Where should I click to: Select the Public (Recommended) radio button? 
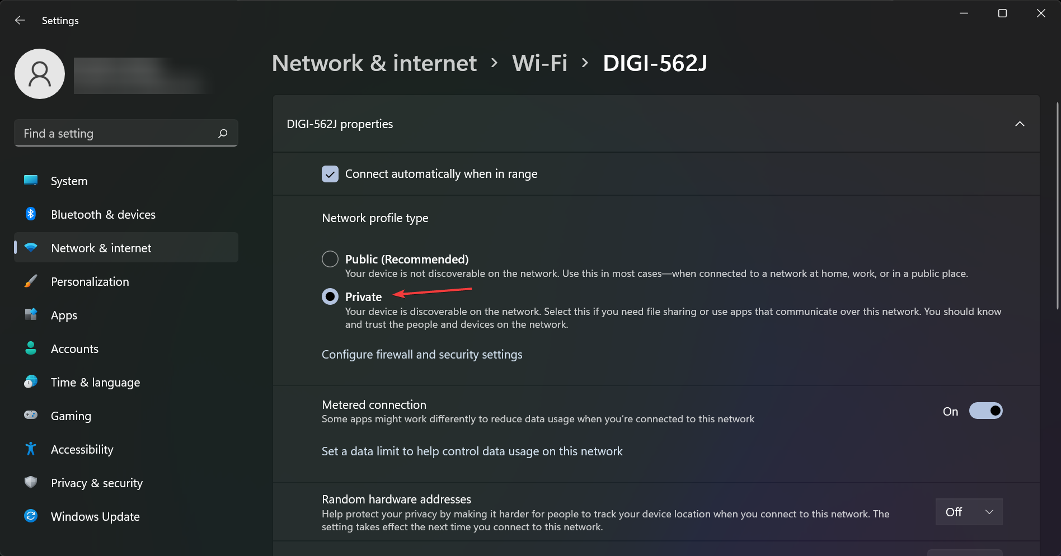330,259
